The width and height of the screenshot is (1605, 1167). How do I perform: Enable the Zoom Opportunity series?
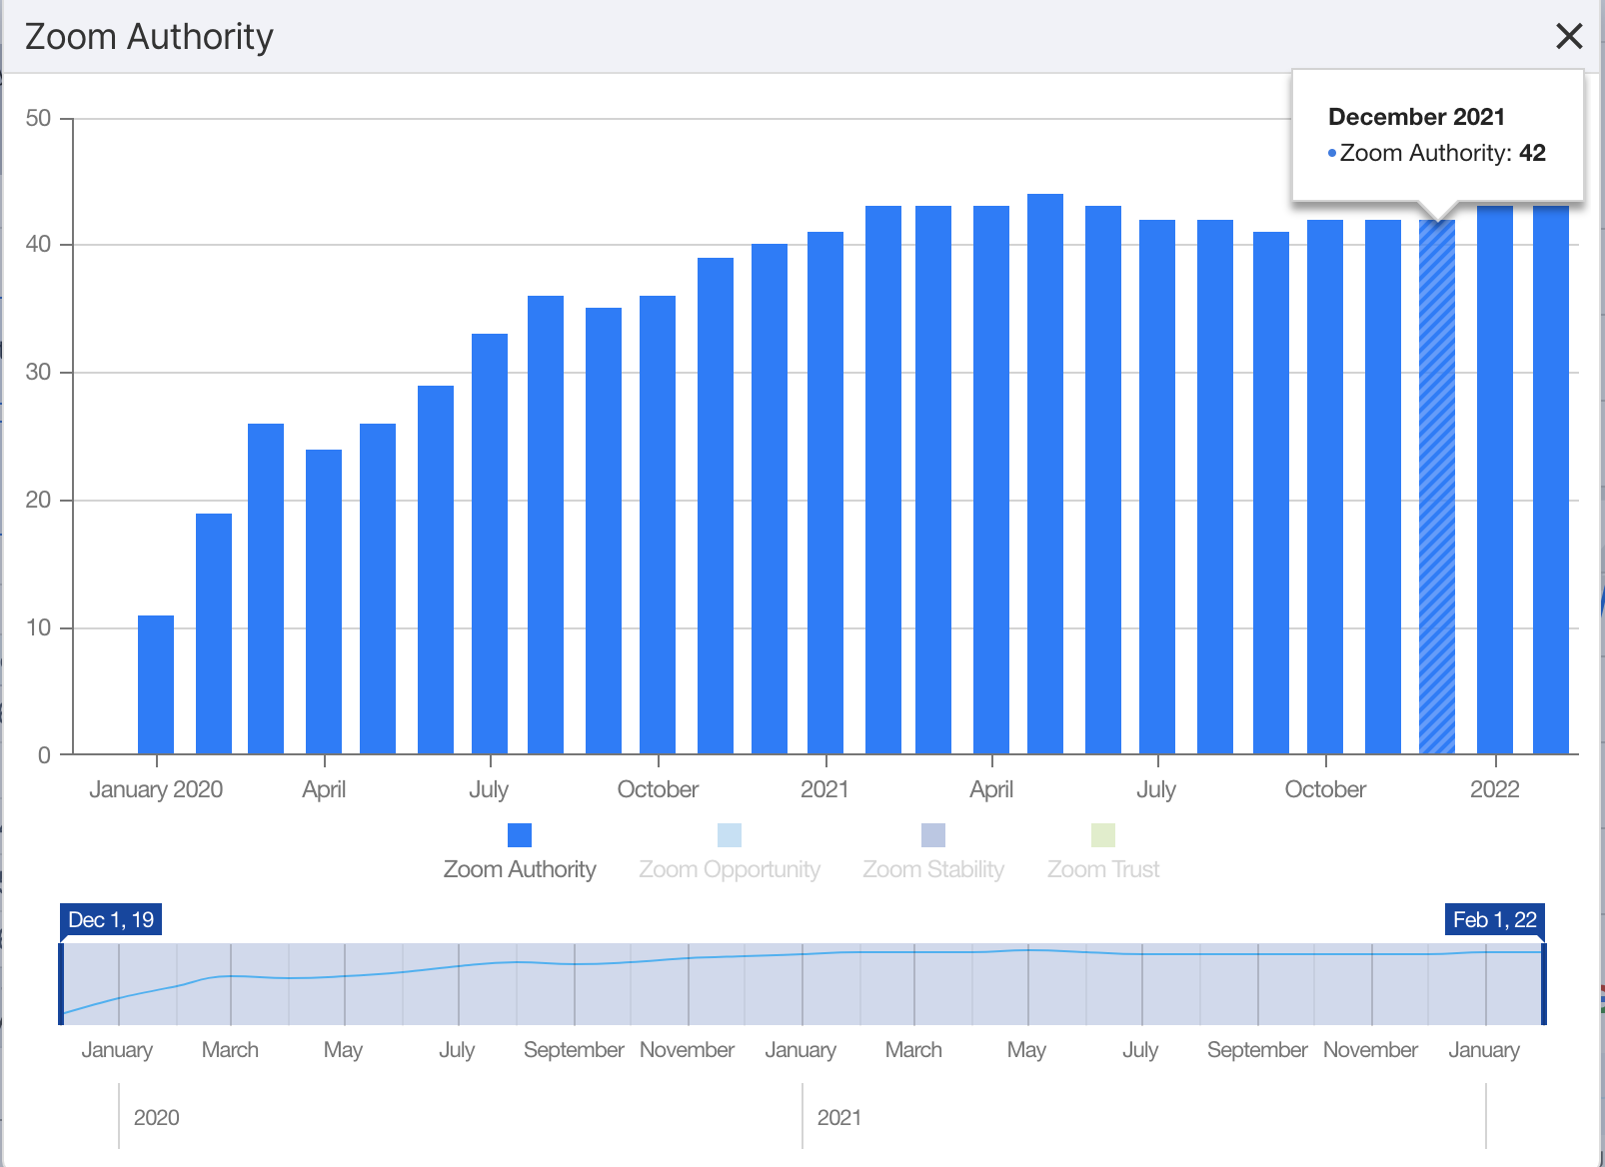(x=730, y=852)
